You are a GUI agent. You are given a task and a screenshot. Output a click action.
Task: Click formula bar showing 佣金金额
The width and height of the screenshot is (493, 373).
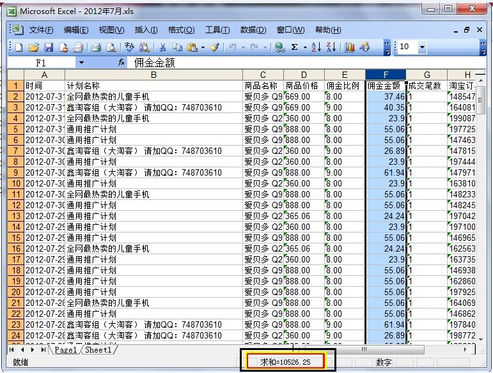tap(306, 63)
